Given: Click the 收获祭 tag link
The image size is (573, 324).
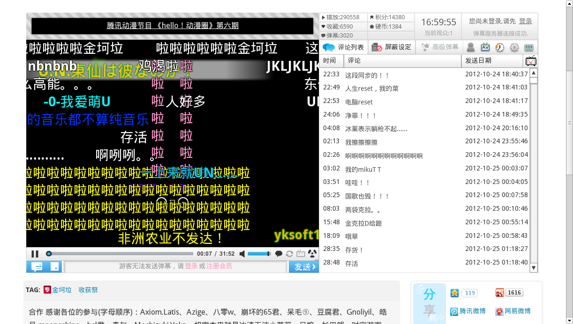Looking at the screenshot, I should tap(88, 290).
